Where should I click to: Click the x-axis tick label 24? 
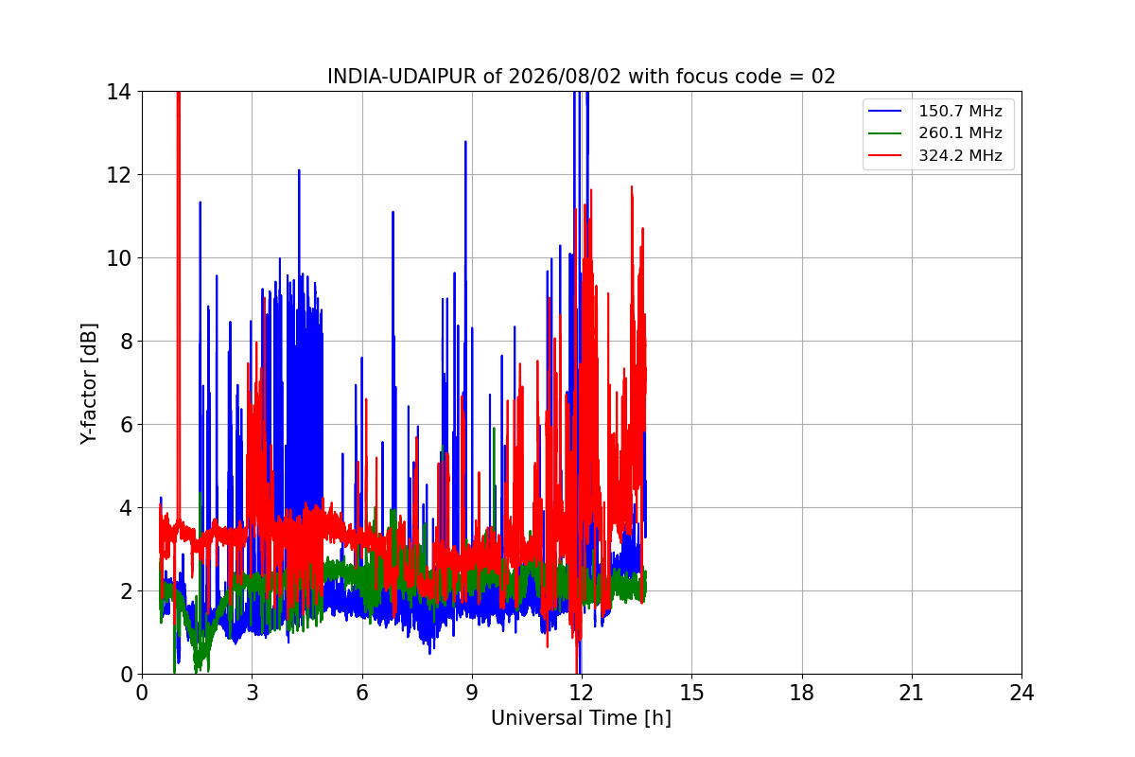point(1021,693)
